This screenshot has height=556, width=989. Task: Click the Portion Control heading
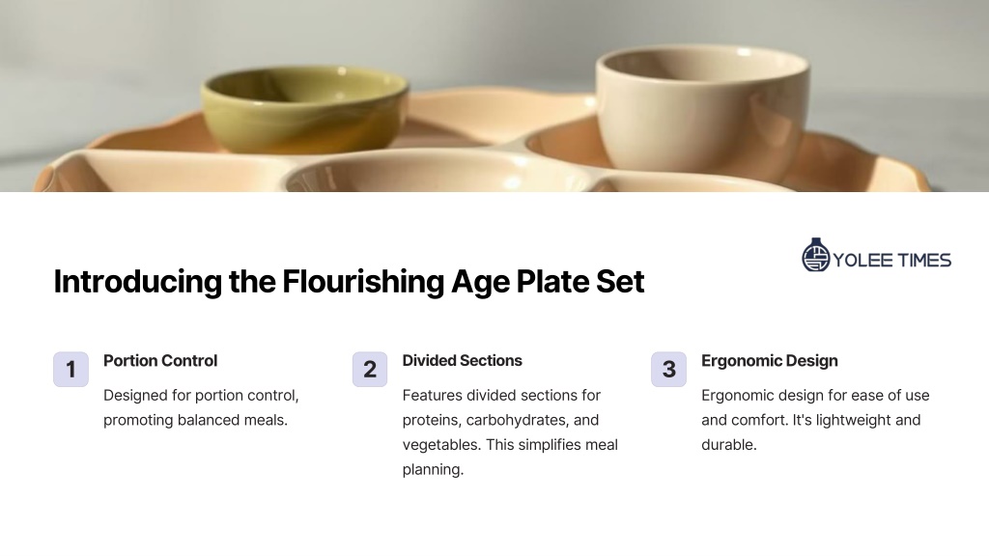160,361
